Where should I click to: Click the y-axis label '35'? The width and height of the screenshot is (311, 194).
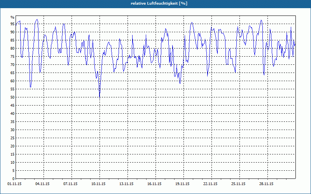tap(12, 122)
